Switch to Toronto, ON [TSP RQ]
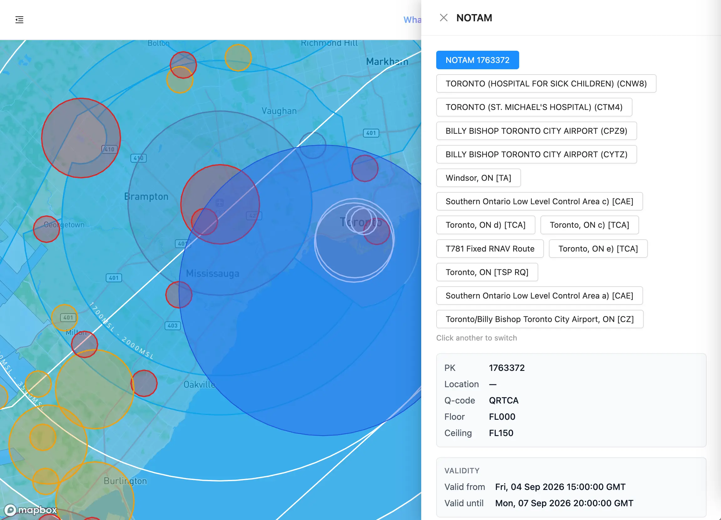Image resolution: width=721 pixels, height=520 pixels. coord(487,272)
